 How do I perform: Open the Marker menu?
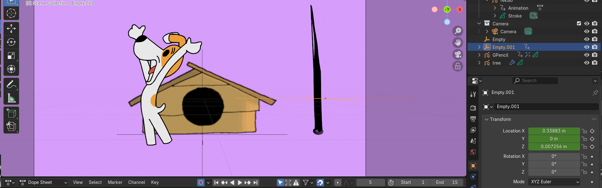click(115, 182)
